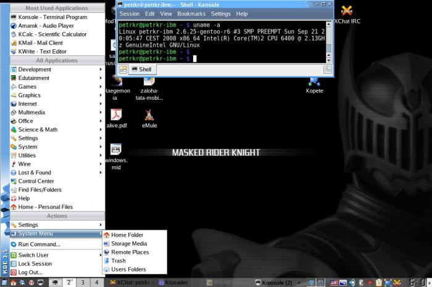Open Control Center from menu
432x287 pixels.
(57, 181)
